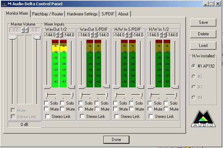Click the M Audio logo graphic
223x148 pixels.
203,119
